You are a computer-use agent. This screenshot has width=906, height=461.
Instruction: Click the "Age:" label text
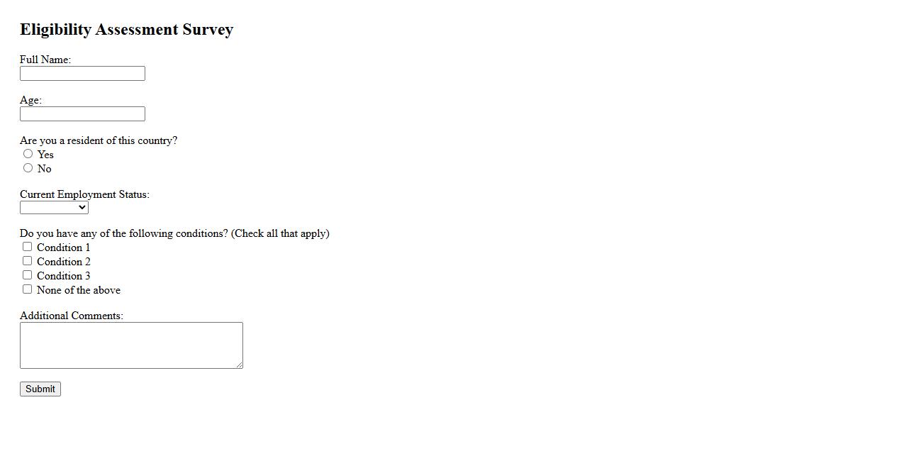30,101
